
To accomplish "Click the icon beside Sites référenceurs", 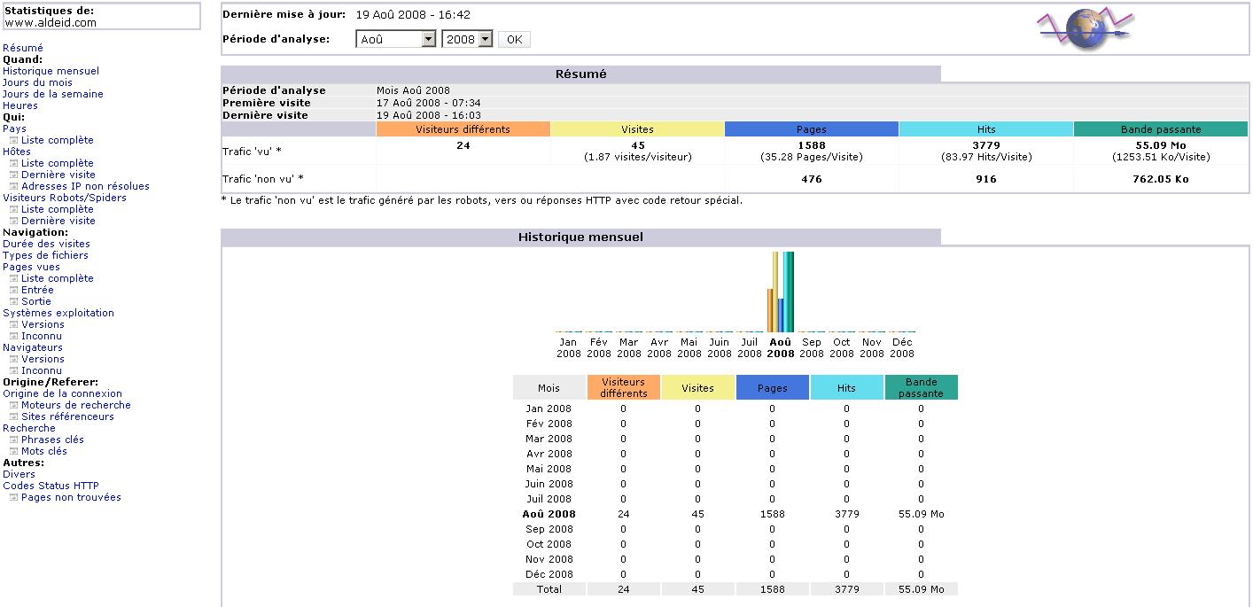I will [13, 416].
